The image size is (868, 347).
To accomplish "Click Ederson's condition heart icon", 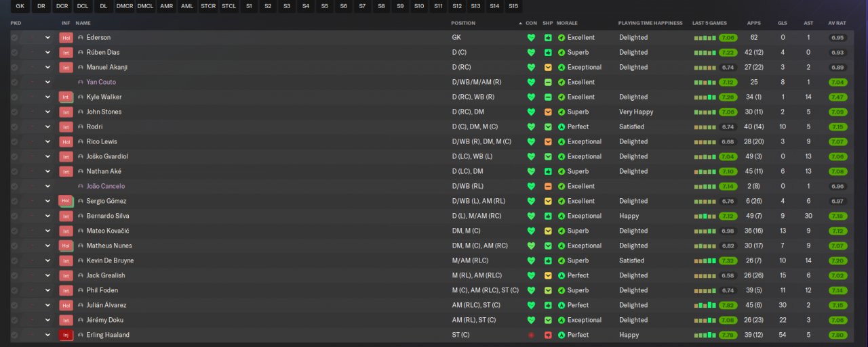I will point(531,38).
